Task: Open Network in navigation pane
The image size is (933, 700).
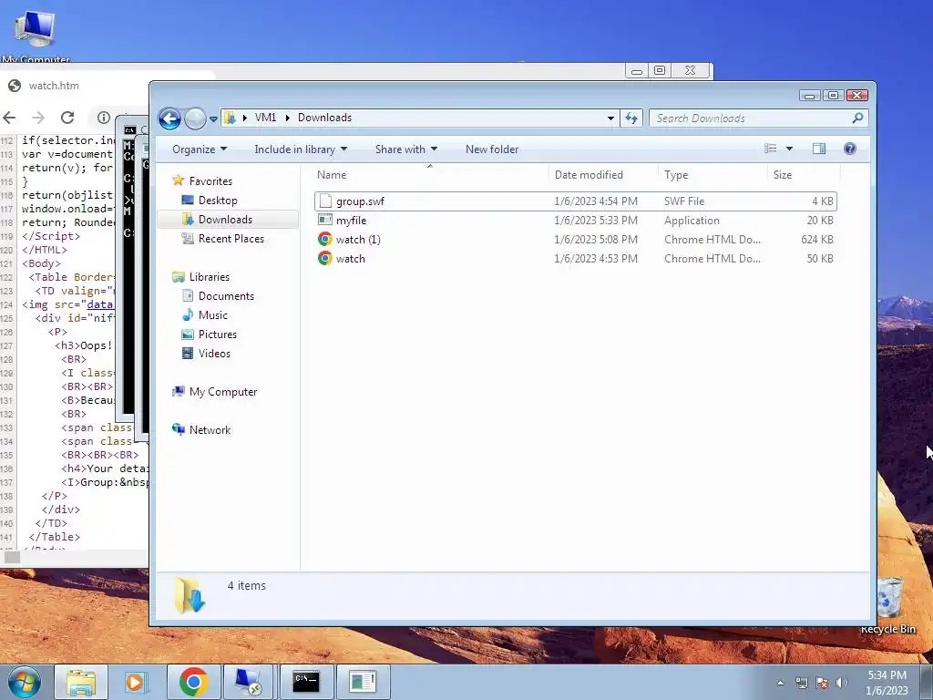Action: point(210,430)
